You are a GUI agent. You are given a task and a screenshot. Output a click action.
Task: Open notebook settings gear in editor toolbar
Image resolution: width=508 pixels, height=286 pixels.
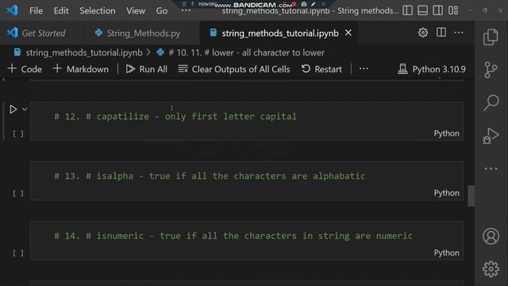point(423,33)
